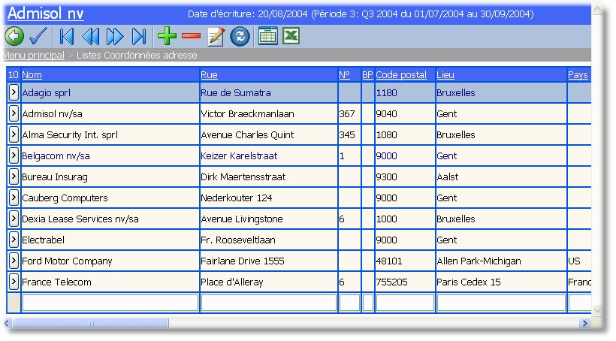This screenshot has width=616, height=341.
Task: Expand the Adagio sprl row arrow
Action: click(x=14, y=92)
